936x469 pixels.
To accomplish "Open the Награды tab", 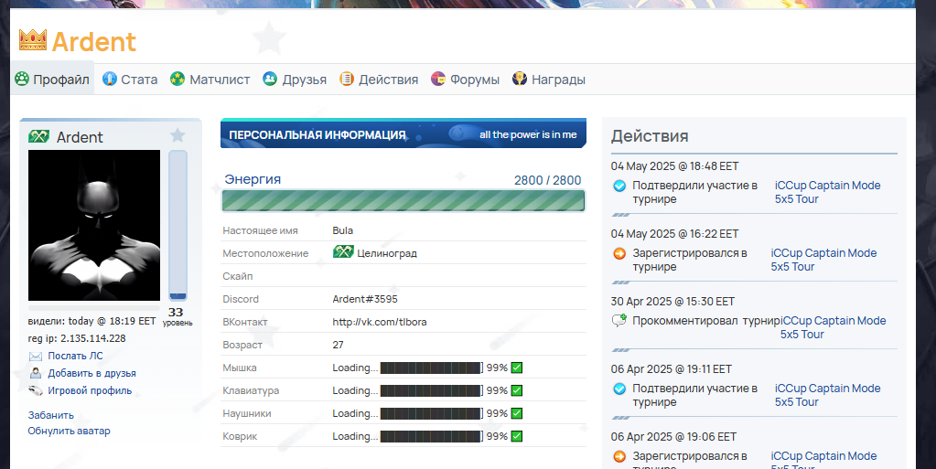I will [549, 79].
